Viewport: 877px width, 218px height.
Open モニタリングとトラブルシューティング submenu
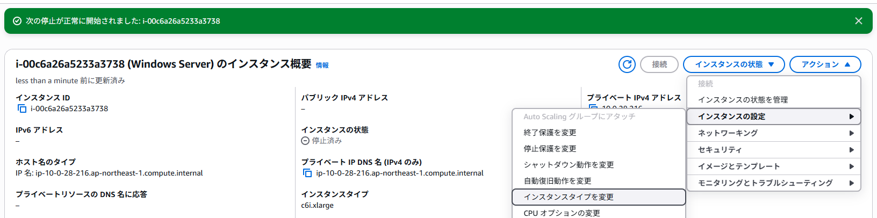[774, 183]
